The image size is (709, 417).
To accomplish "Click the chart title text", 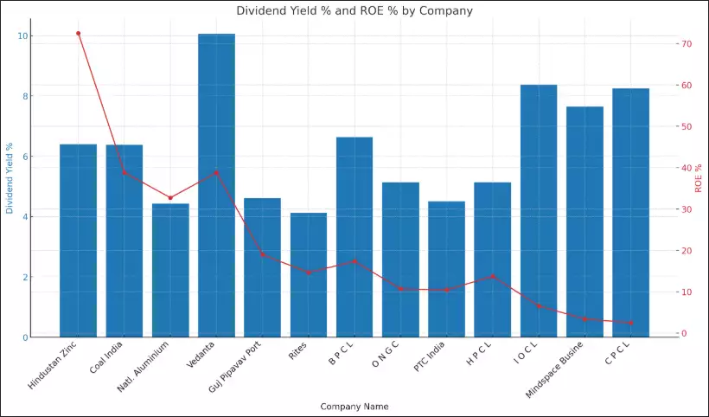I will (354, 10).
